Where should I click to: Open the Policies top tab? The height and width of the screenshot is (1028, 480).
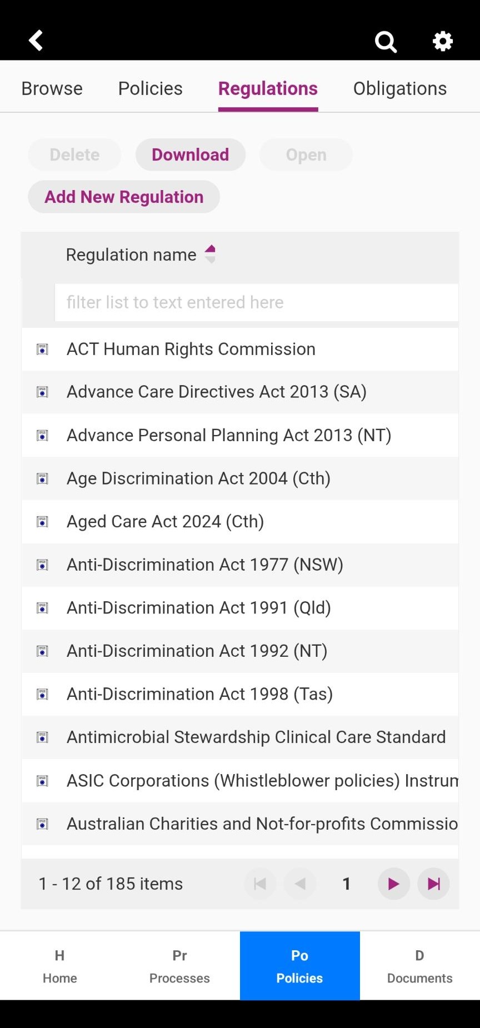[151, 88]
